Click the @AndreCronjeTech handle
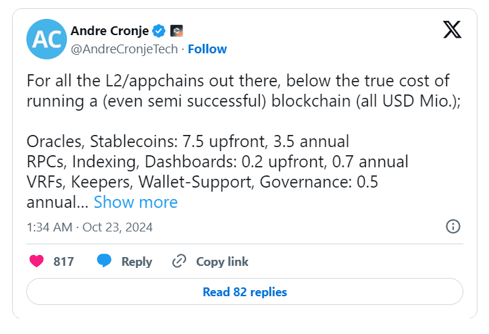Viewport: 489px width, 334px height. pyautogui.click(x=124, y=49)
